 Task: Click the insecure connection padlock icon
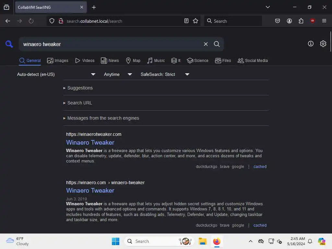pyautogui.click(x=61, y=21)
